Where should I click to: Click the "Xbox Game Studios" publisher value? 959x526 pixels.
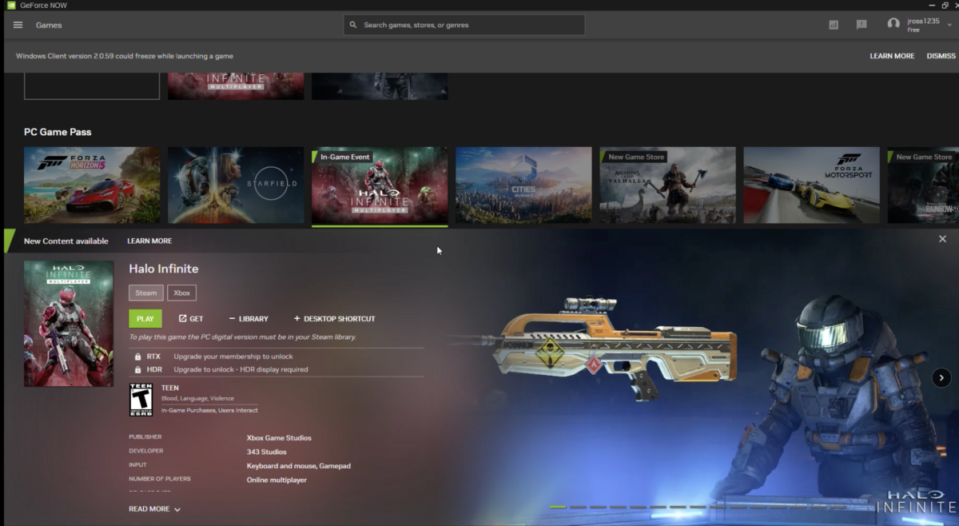[279, 438]
